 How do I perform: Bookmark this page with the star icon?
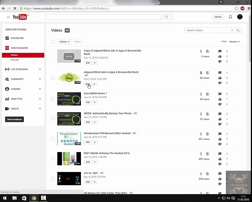pyautogui.click(x=236, y=8)
